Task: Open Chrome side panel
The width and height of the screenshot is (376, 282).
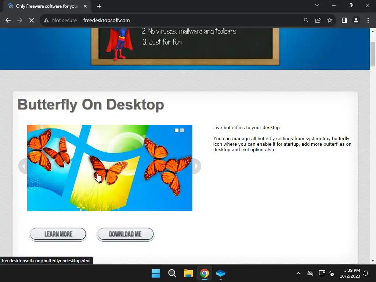Action: point(344,21)
